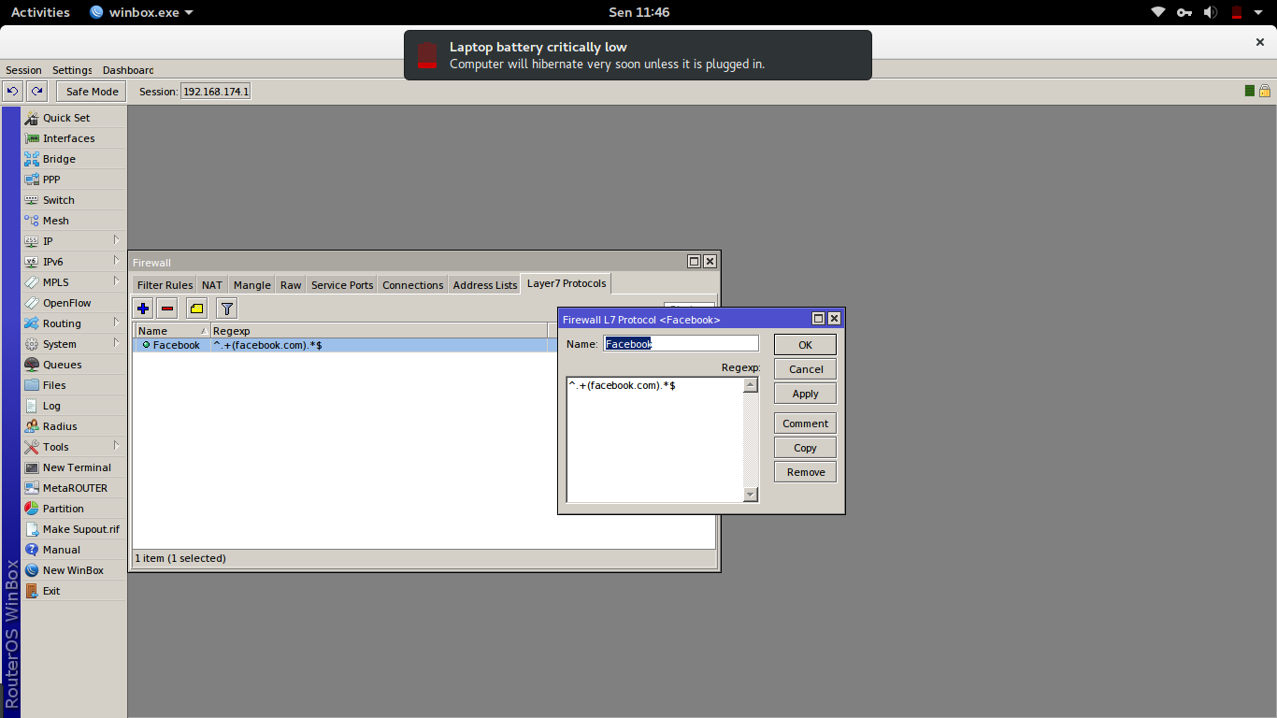Expand the IP submenu

[x=74, y=241]
